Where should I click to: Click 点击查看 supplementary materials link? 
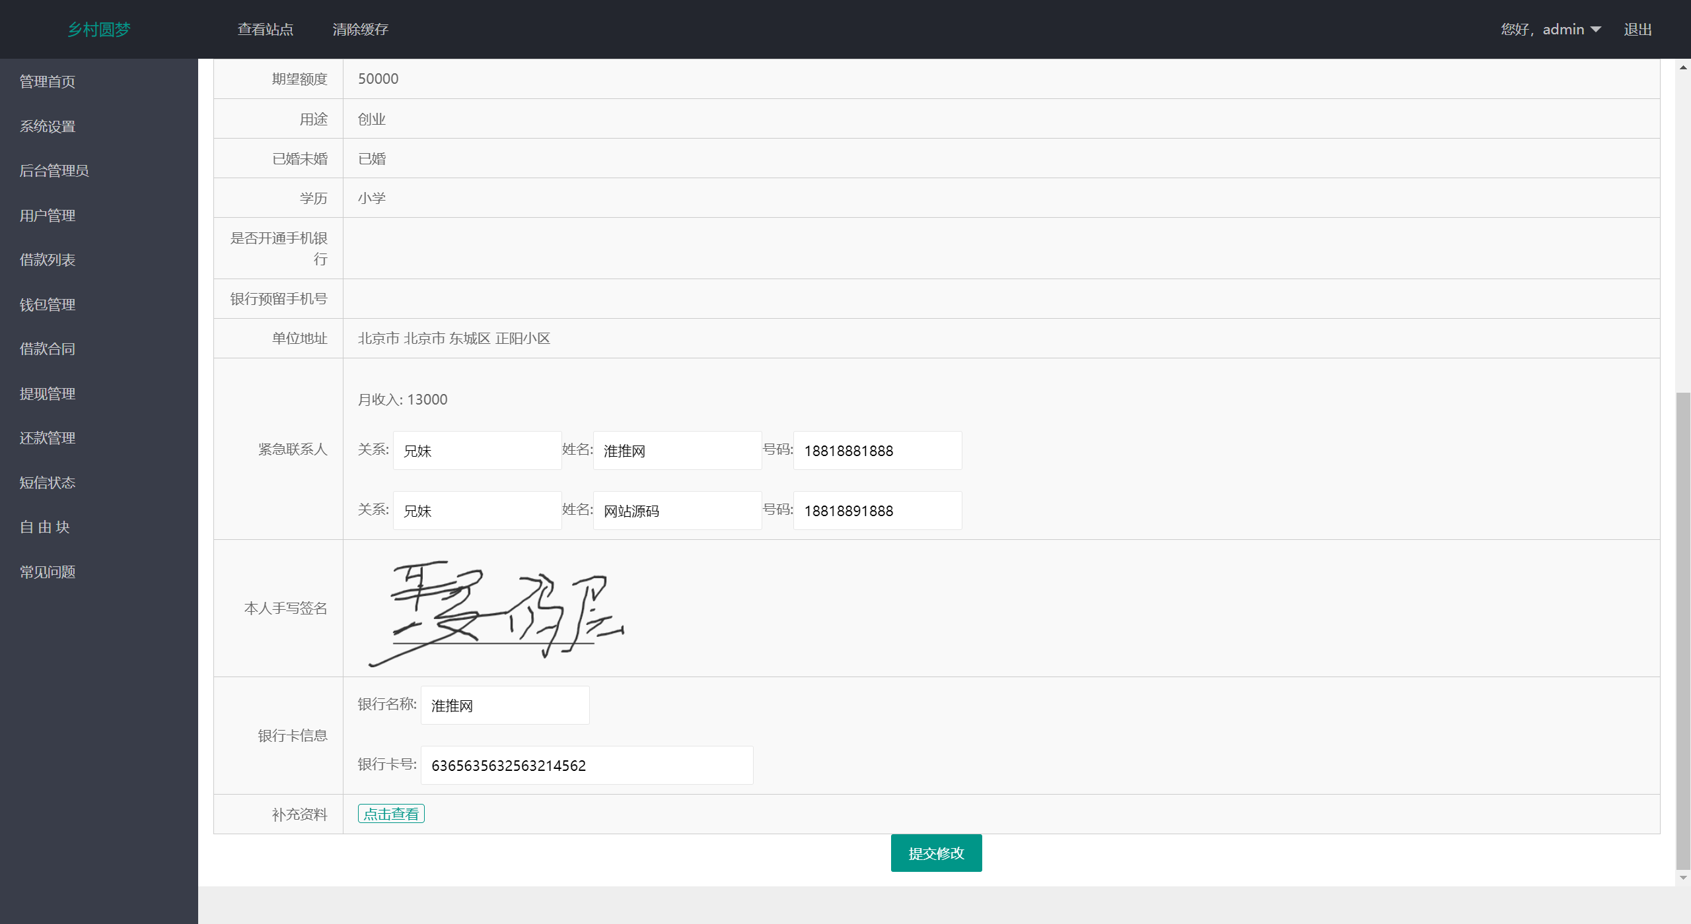click(x=390, y=812)
